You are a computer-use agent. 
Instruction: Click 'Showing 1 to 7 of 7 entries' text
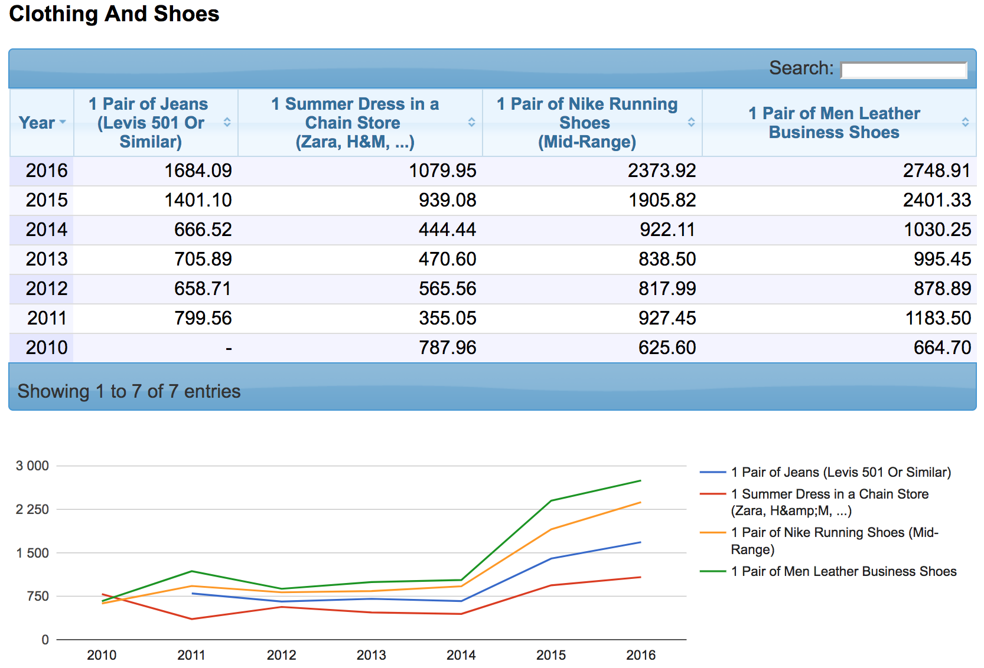pos(129,391)
